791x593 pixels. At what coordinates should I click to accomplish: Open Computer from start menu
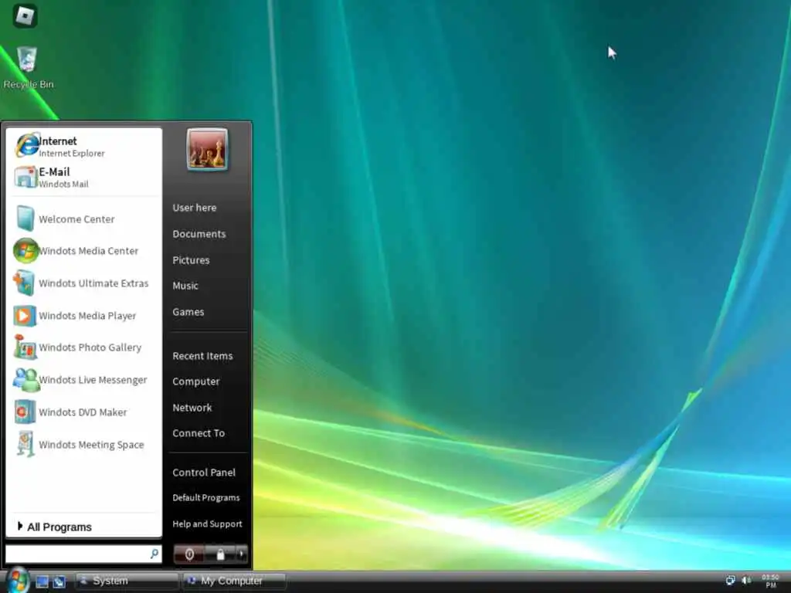(x=195, y=381)
